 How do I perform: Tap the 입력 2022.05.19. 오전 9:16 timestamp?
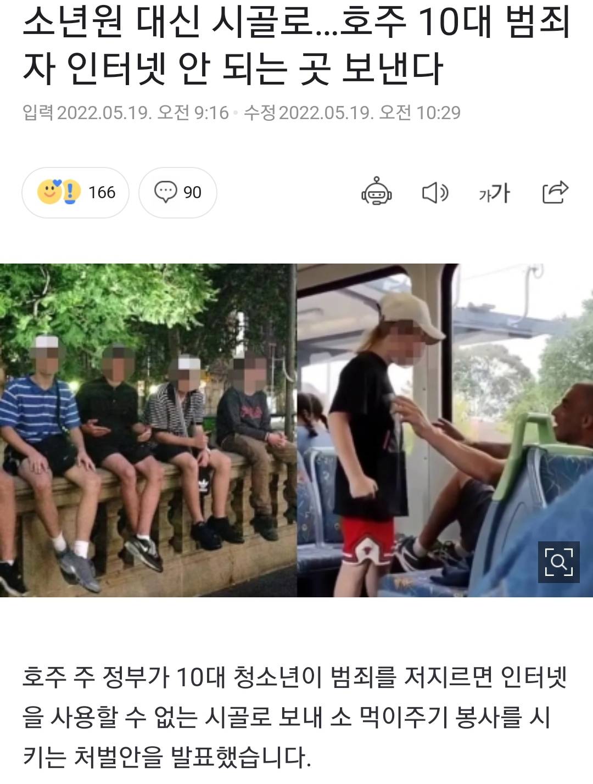pyautogui.click(x=125, y=113)
